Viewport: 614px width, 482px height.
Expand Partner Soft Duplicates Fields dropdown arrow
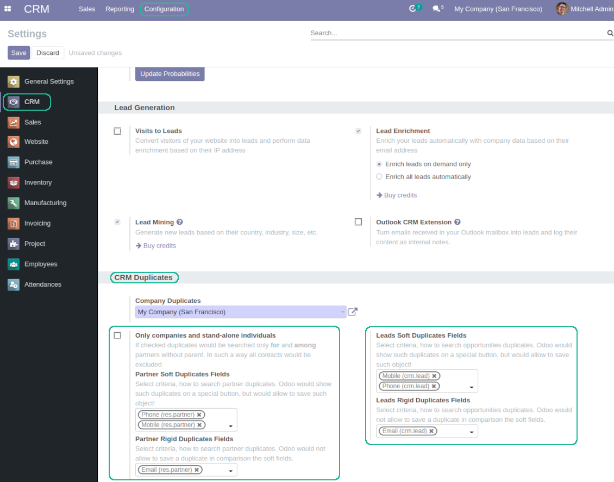point(230,426)
